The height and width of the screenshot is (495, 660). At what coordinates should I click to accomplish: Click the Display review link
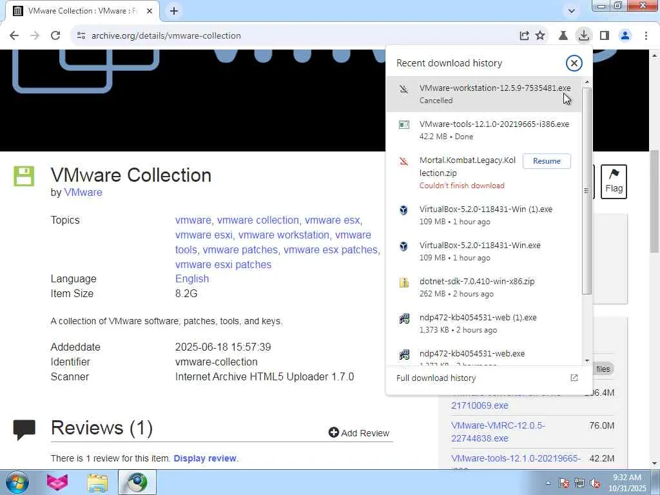tap(205, 458)
